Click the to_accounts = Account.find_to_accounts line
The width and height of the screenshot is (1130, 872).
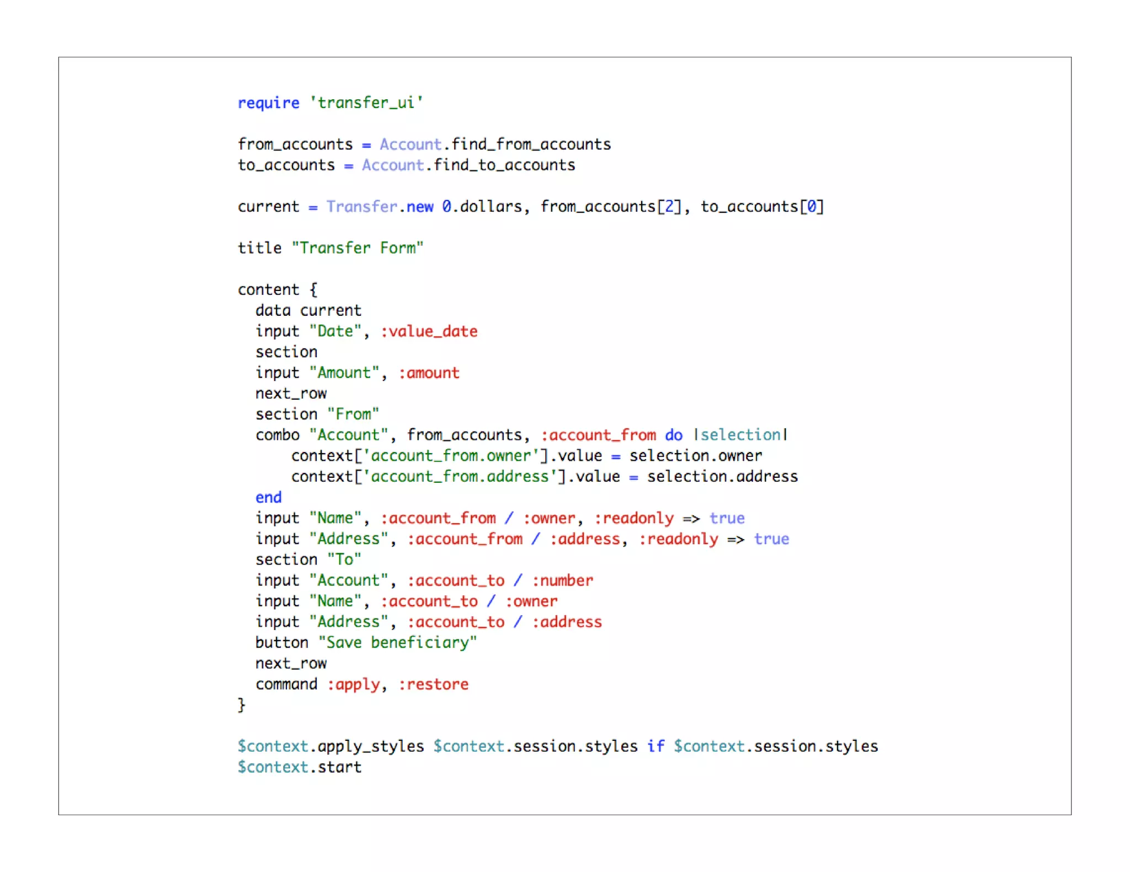pos(406,165)
